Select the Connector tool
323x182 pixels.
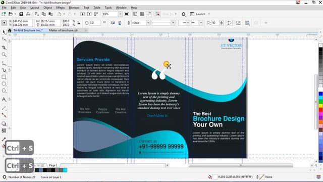pyautogui.click(x=4, y=115)
